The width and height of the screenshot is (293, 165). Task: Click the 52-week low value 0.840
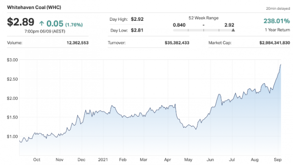pos(179,25)
